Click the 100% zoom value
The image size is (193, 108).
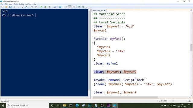point(189,101)
